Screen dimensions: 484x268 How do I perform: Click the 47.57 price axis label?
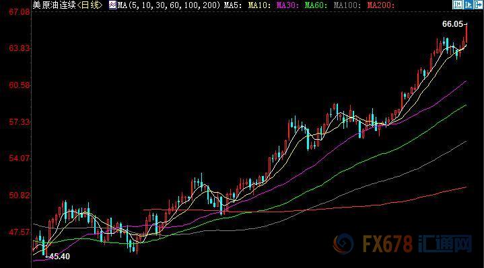(x=20, y=232)
